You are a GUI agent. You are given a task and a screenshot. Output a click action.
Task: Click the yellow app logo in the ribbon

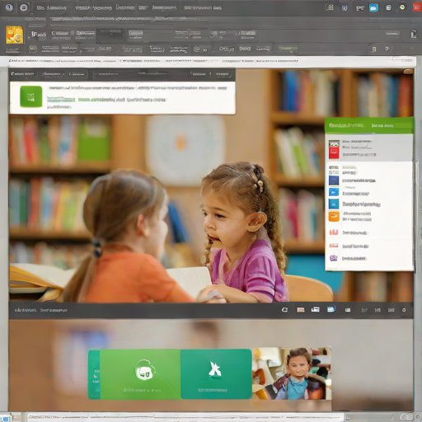click(x=14, y=35)
